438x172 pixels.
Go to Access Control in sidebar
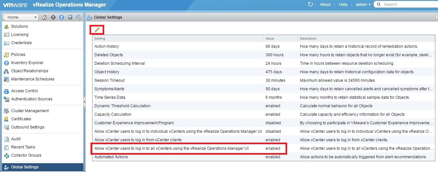pyautogui.click(x=24, y=91)
